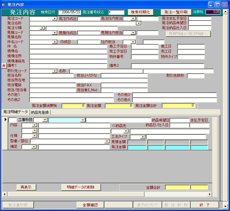Open the 仕様 dropdown
Viewport: 230px width, 211px height.
click(34, 136)
